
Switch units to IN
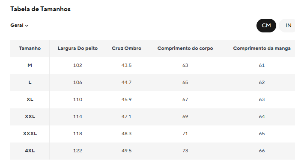point(287,26)
